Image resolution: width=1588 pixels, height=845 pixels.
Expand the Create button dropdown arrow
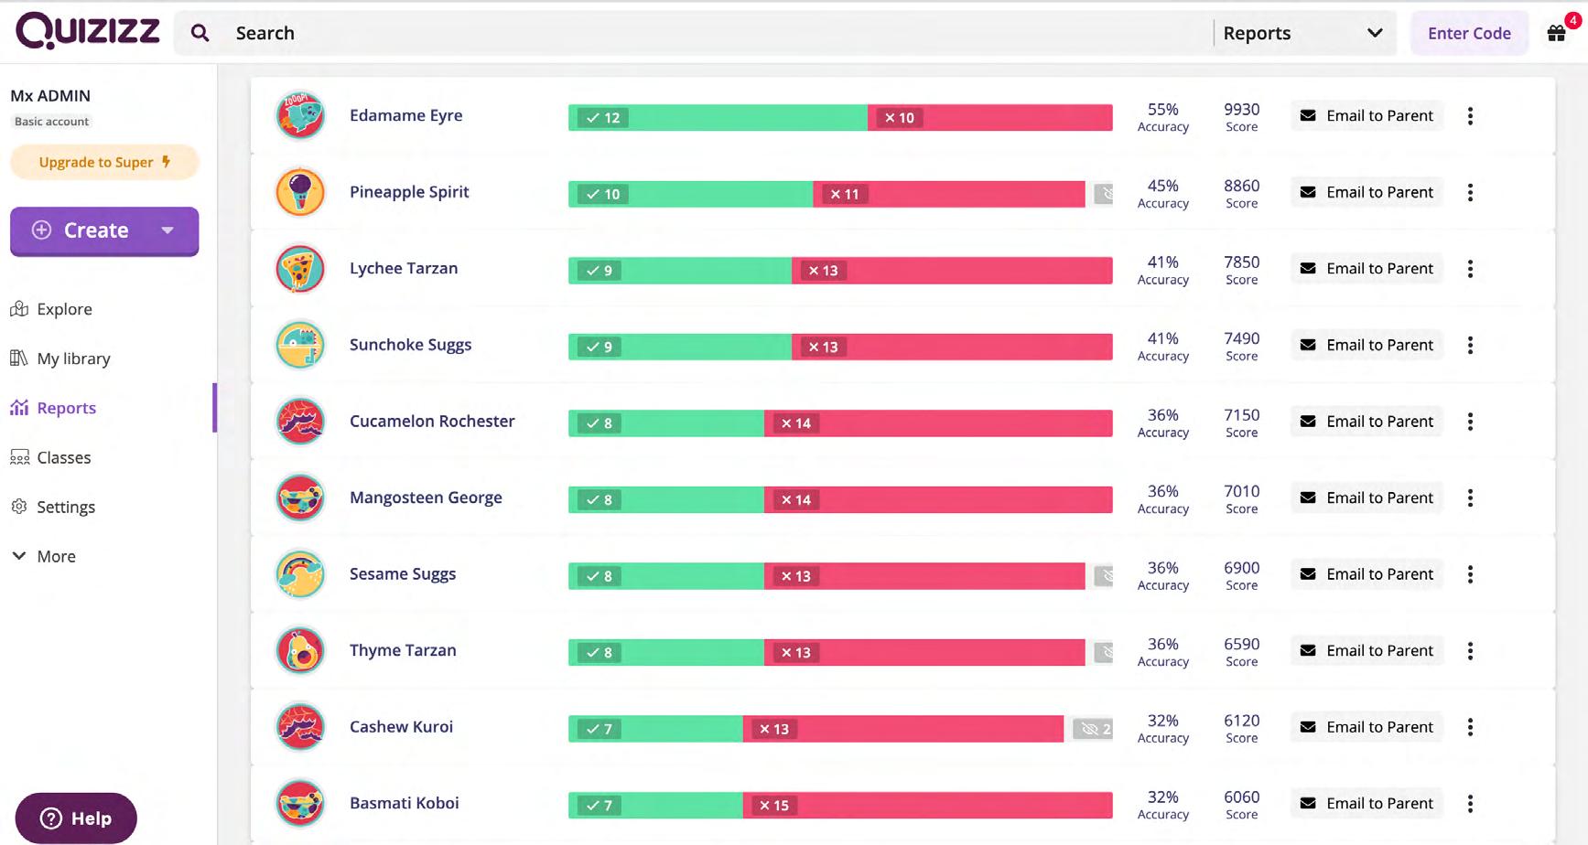(x=167, y=230)
